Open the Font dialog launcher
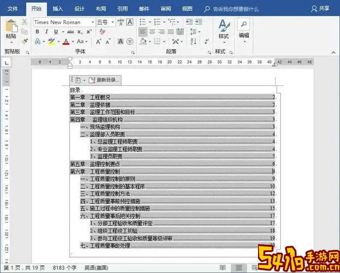This screenshot has height=273, width=340. pos(133,52)
